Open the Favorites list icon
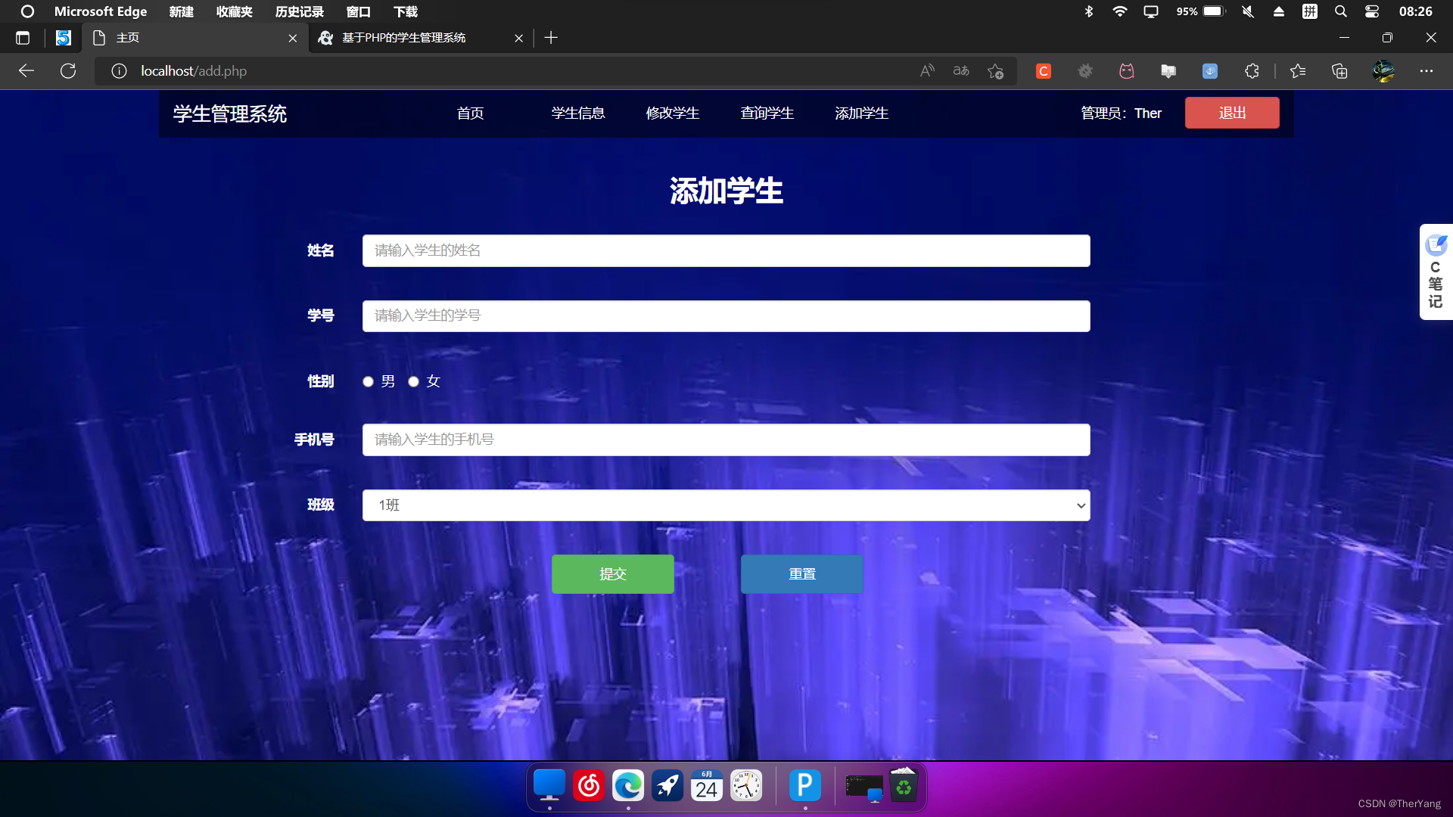Screen dimensions: 1453x817 tap(1298, 71)
